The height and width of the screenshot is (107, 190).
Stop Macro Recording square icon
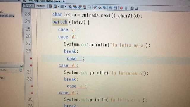(126, 8)
